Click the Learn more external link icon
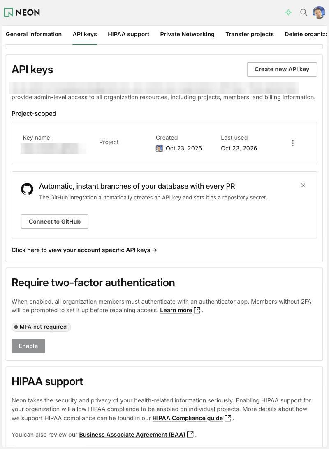329x449 pixels. point(197,311)
